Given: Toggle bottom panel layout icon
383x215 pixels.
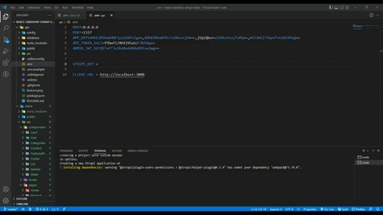Looking at the screenshot, I should pos(336,8).
